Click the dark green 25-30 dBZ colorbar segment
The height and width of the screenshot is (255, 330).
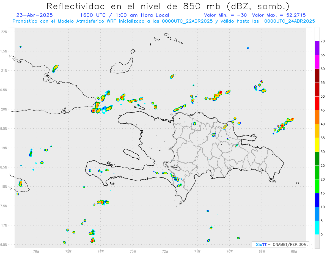[317, 159]
